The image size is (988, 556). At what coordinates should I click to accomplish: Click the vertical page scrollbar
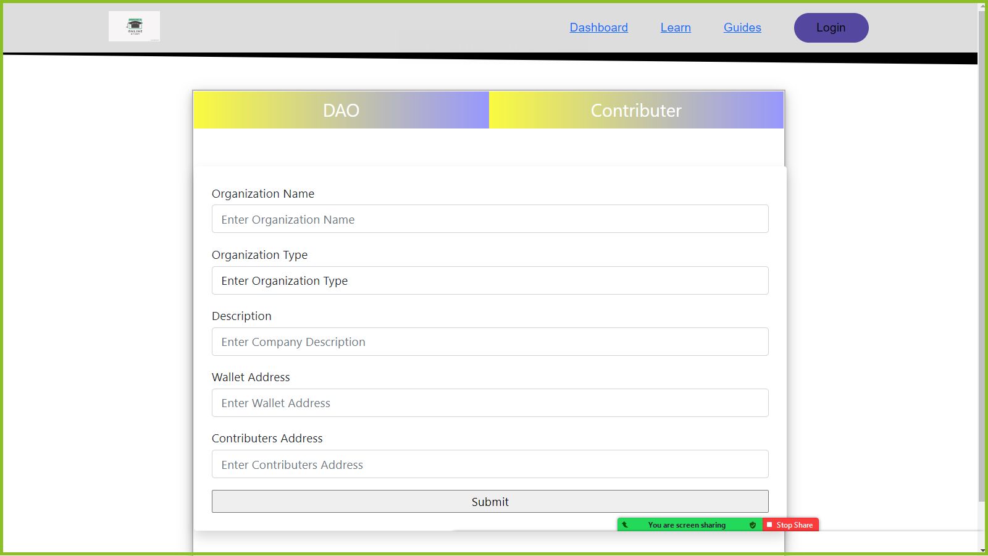[982, 256]
